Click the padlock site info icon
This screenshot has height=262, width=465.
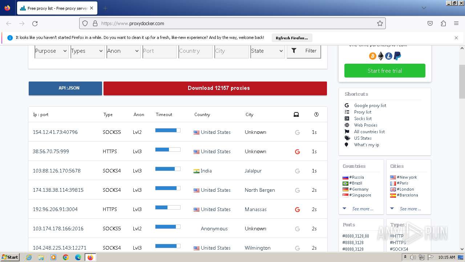pos(95,23)
